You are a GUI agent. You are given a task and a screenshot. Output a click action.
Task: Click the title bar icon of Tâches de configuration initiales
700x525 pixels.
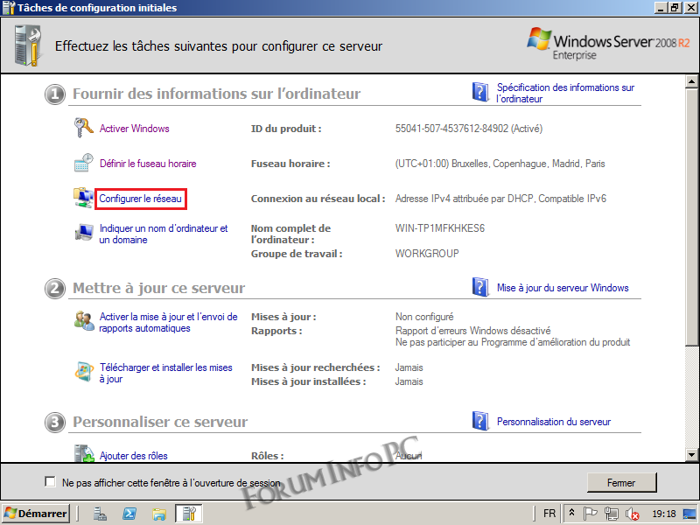pos(9,8)
